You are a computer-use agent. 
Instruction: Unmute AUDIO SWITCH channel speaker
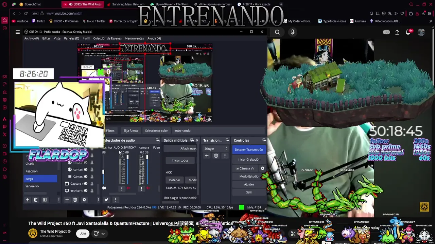point(128,188)
